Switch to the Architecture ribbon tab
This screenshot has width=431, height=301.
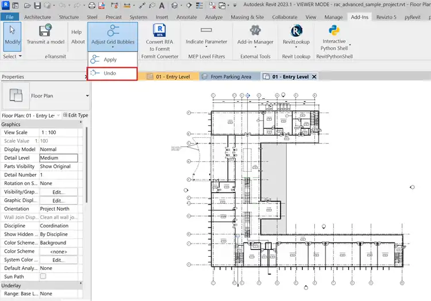coord(37,17)
